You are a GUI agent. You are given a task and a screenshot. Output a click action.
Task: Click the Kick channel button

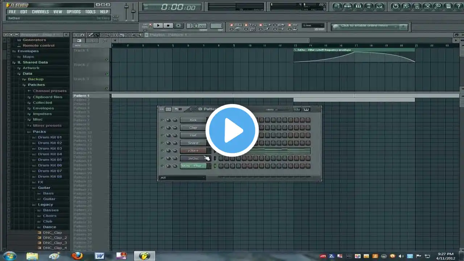pos(193,120)
